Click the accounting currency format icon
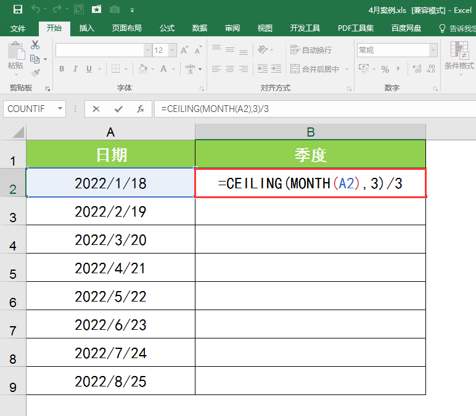 pos(364,68)
